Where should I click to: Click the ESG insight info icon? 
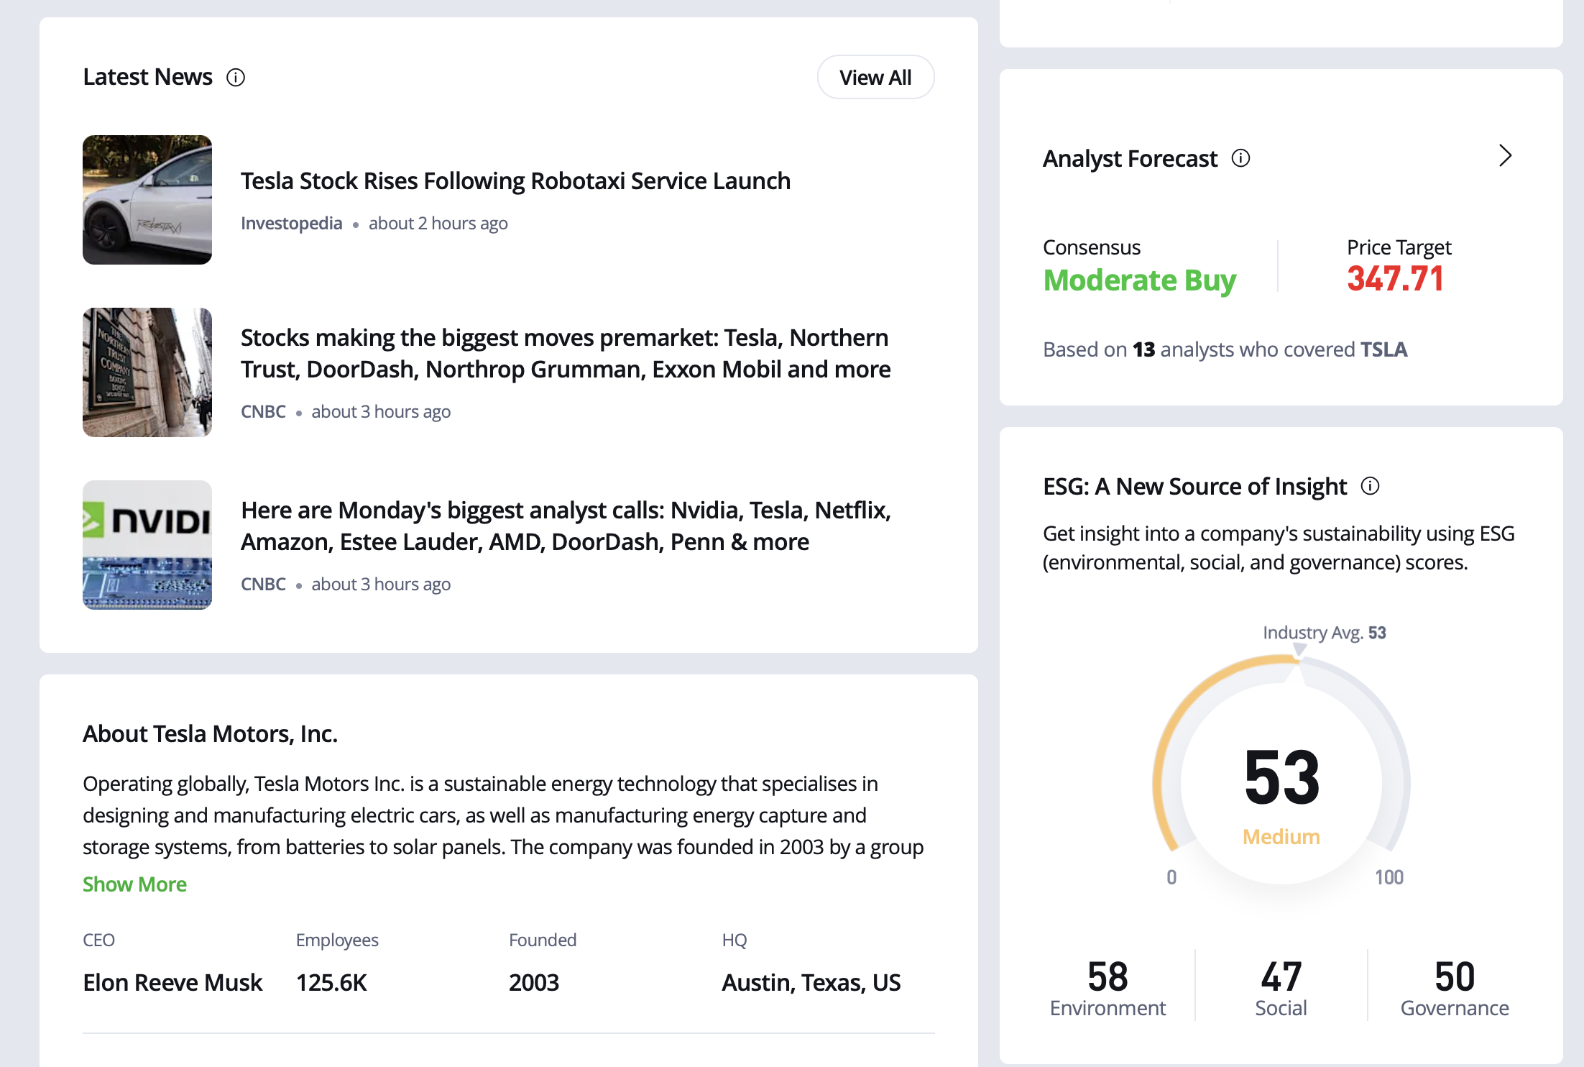[x=1371, y=486]
